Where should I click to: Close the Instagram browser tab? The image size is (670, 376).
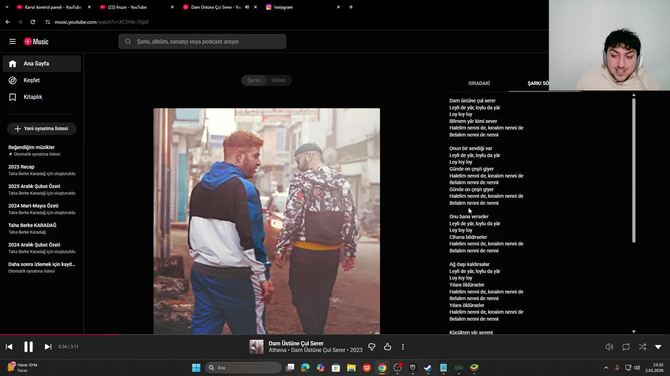tap(338, 7)
